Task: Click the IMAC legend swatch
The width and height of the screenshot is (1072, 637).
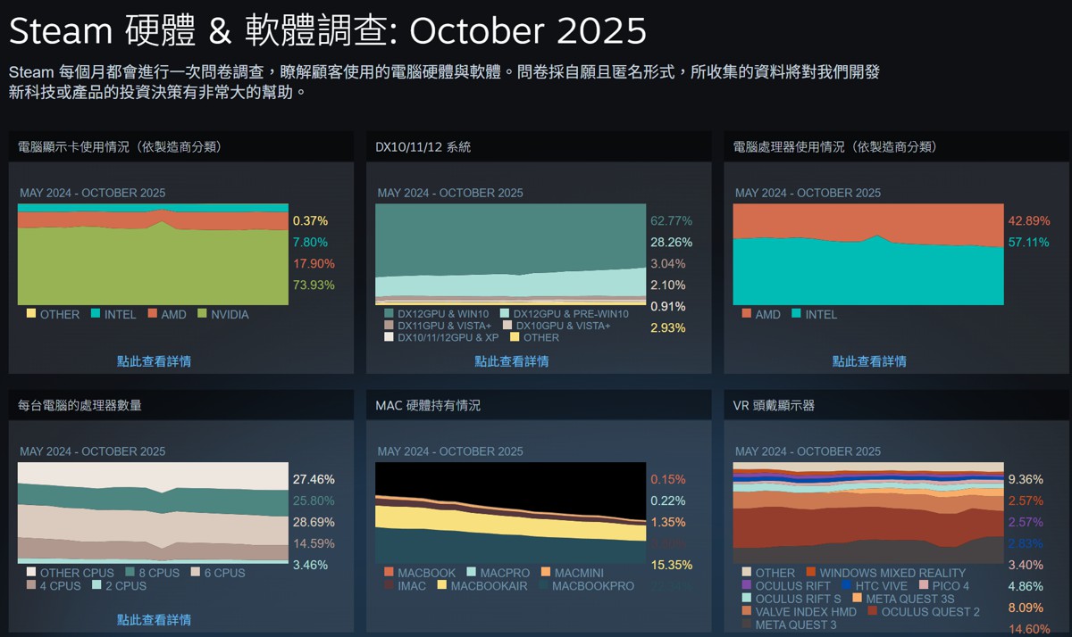Action: (x=389, y=585)
